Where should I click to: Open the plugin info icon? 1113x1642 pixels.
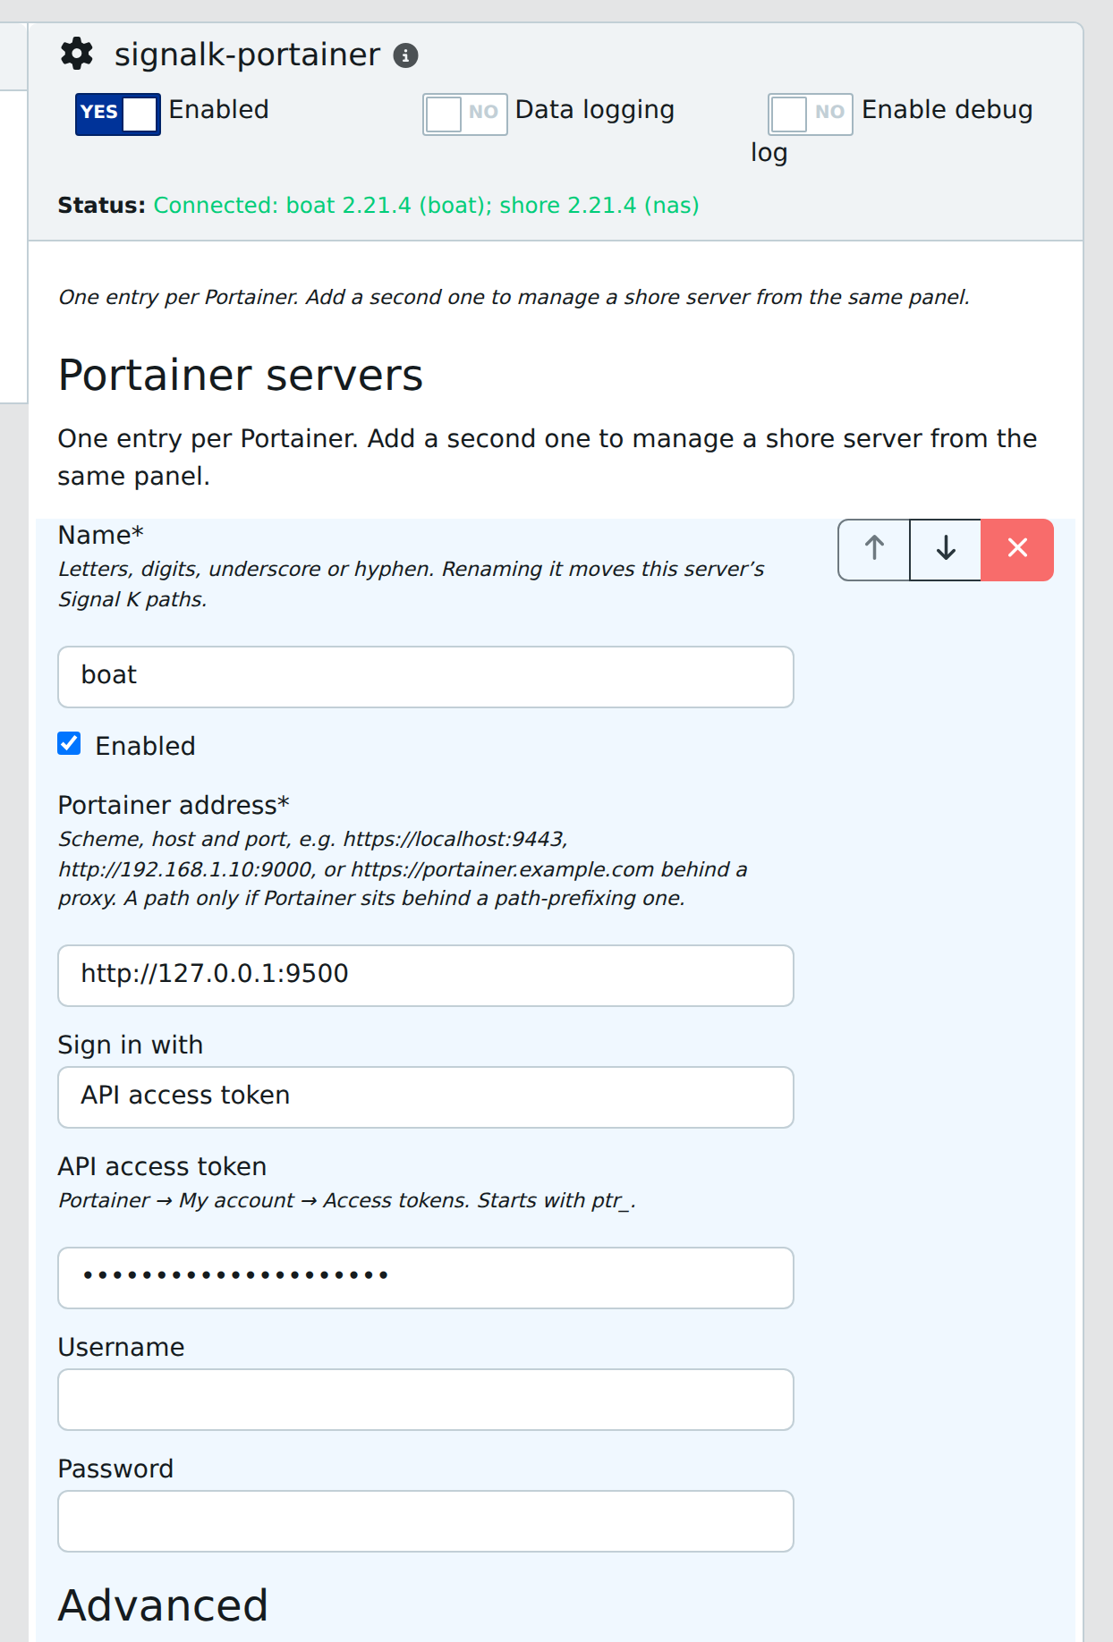[406, 55]
